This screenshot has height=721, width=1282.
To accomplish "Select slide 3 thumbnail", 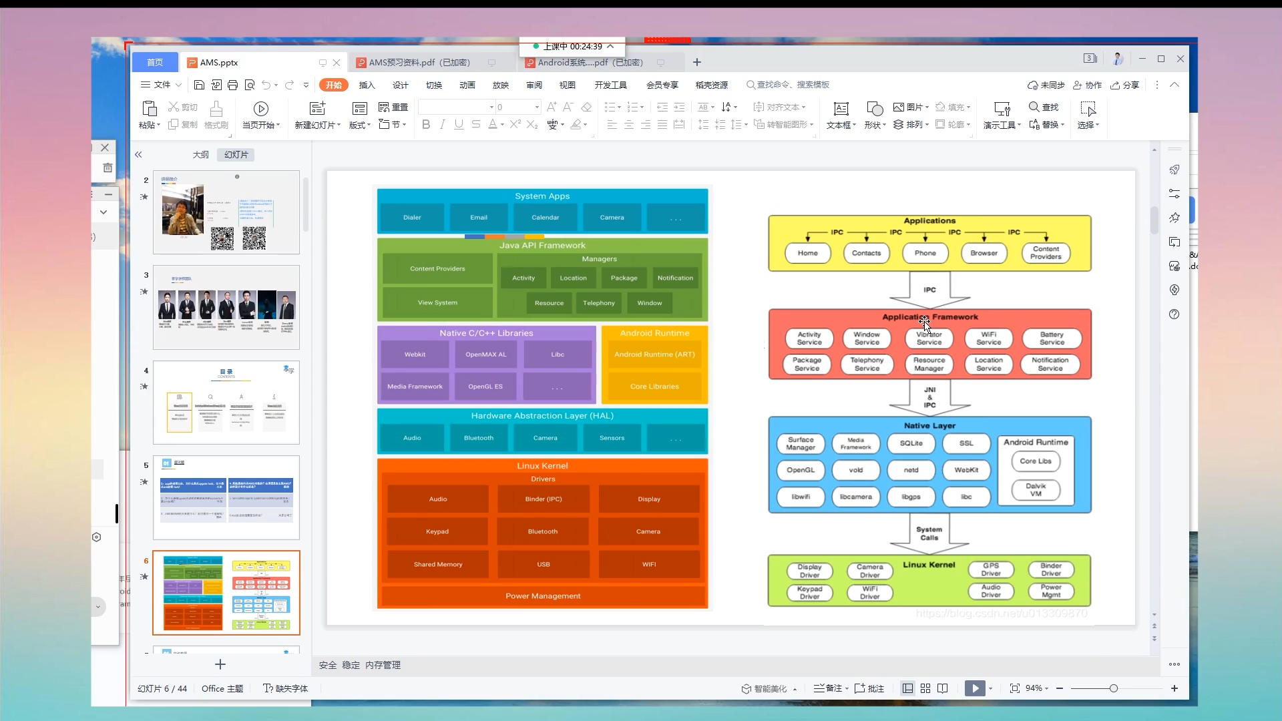I will 226,307.
